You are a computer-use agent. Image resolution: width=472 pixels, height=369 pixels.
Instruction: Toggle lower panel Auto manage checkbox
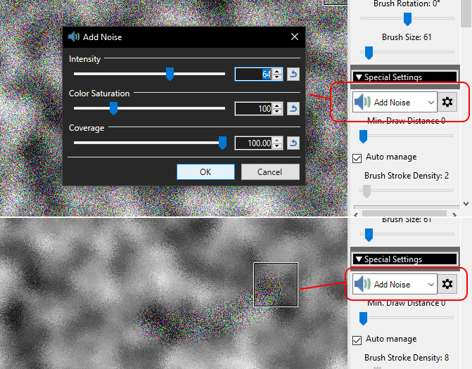click(357, 340)
